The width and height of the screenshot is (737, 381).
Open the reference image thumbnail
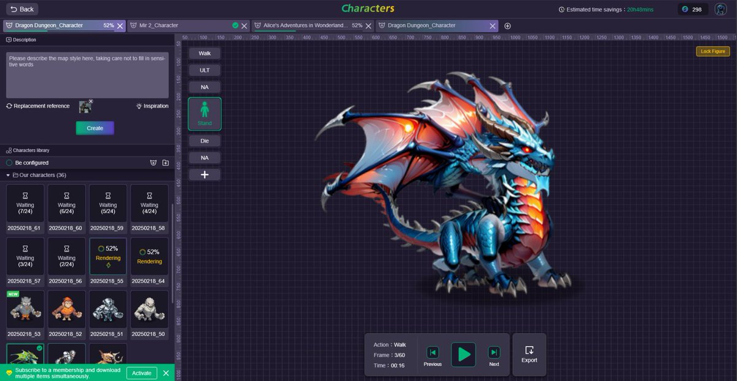click(85, 107)
